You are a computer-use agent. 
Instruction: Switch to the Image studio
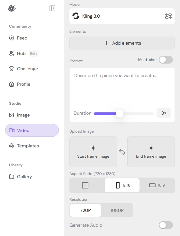point(32,115)
